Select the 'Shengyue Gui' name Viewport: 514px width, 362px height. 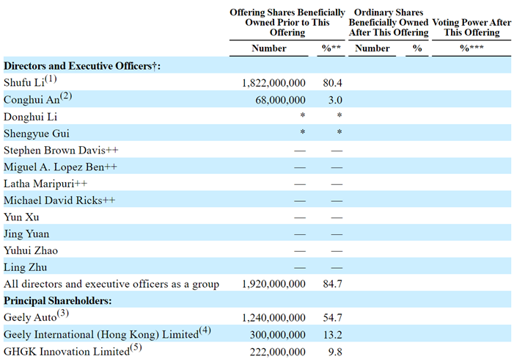coord(37,133)
